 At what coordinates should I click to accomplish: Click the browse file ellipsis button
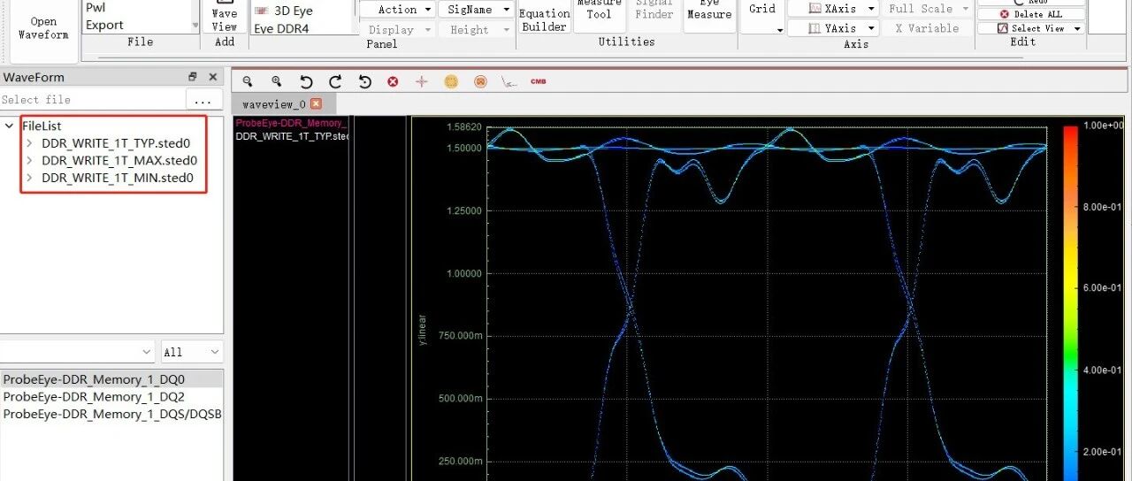coord(204,100)
